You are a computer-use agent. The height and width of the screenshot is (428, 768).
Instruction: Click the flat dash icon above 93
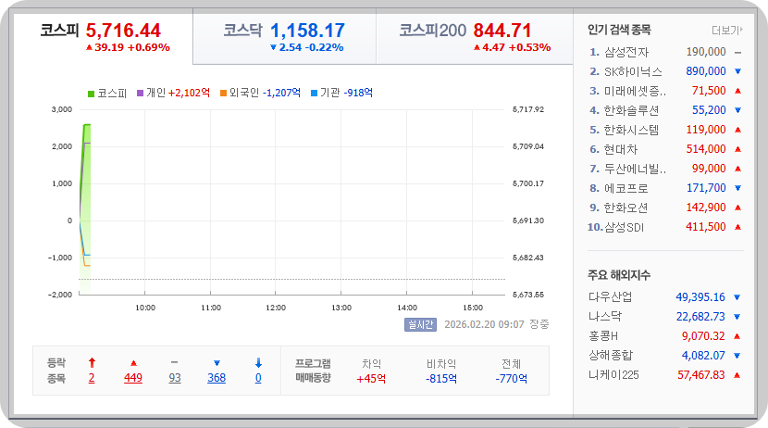pyautogui.click(x=174, y=363)
